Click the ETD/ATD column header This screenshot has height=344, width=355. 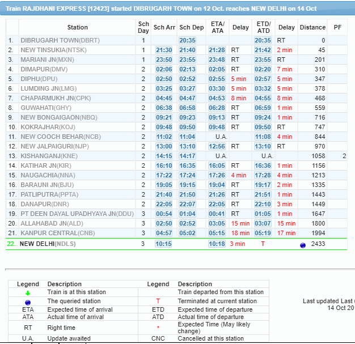[264, 27]
